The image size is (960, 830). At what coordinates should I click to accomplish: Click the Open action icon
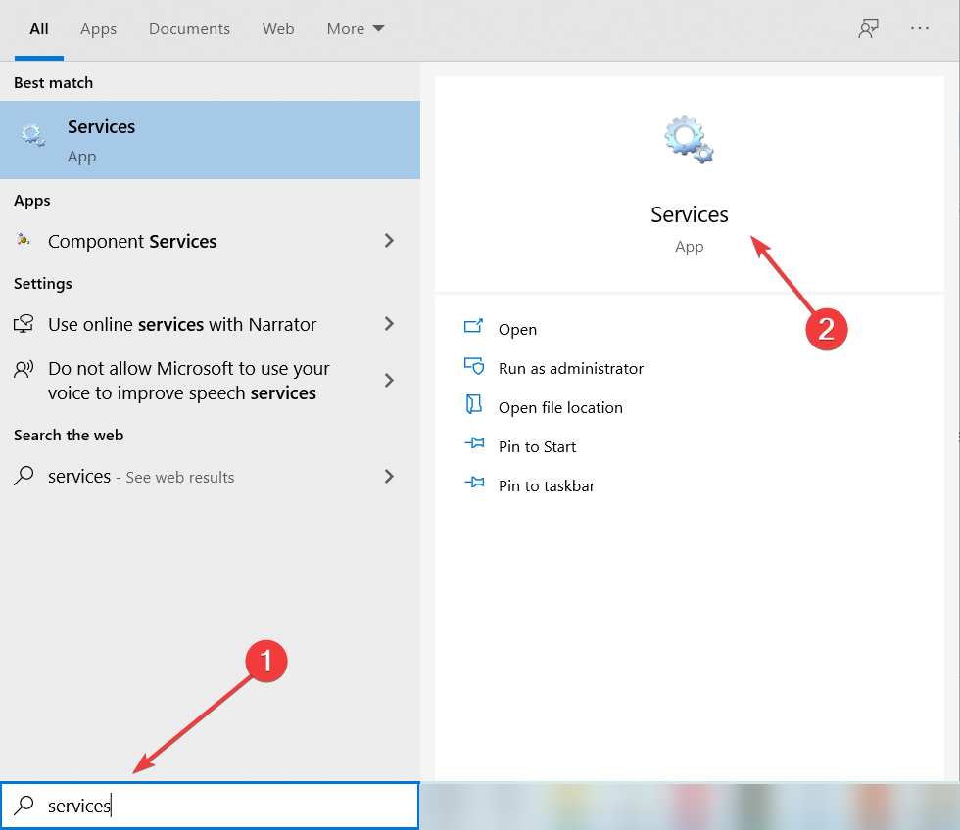(473, 326)
